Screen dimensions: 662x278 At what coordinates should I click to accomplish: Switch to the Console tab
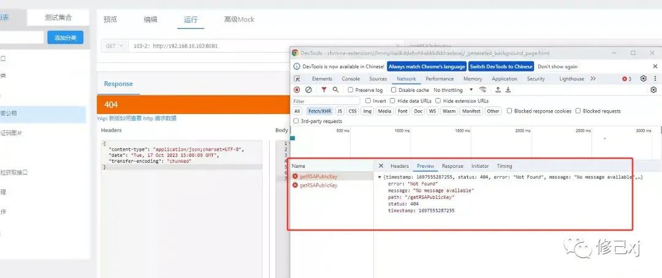click(351, 79)
